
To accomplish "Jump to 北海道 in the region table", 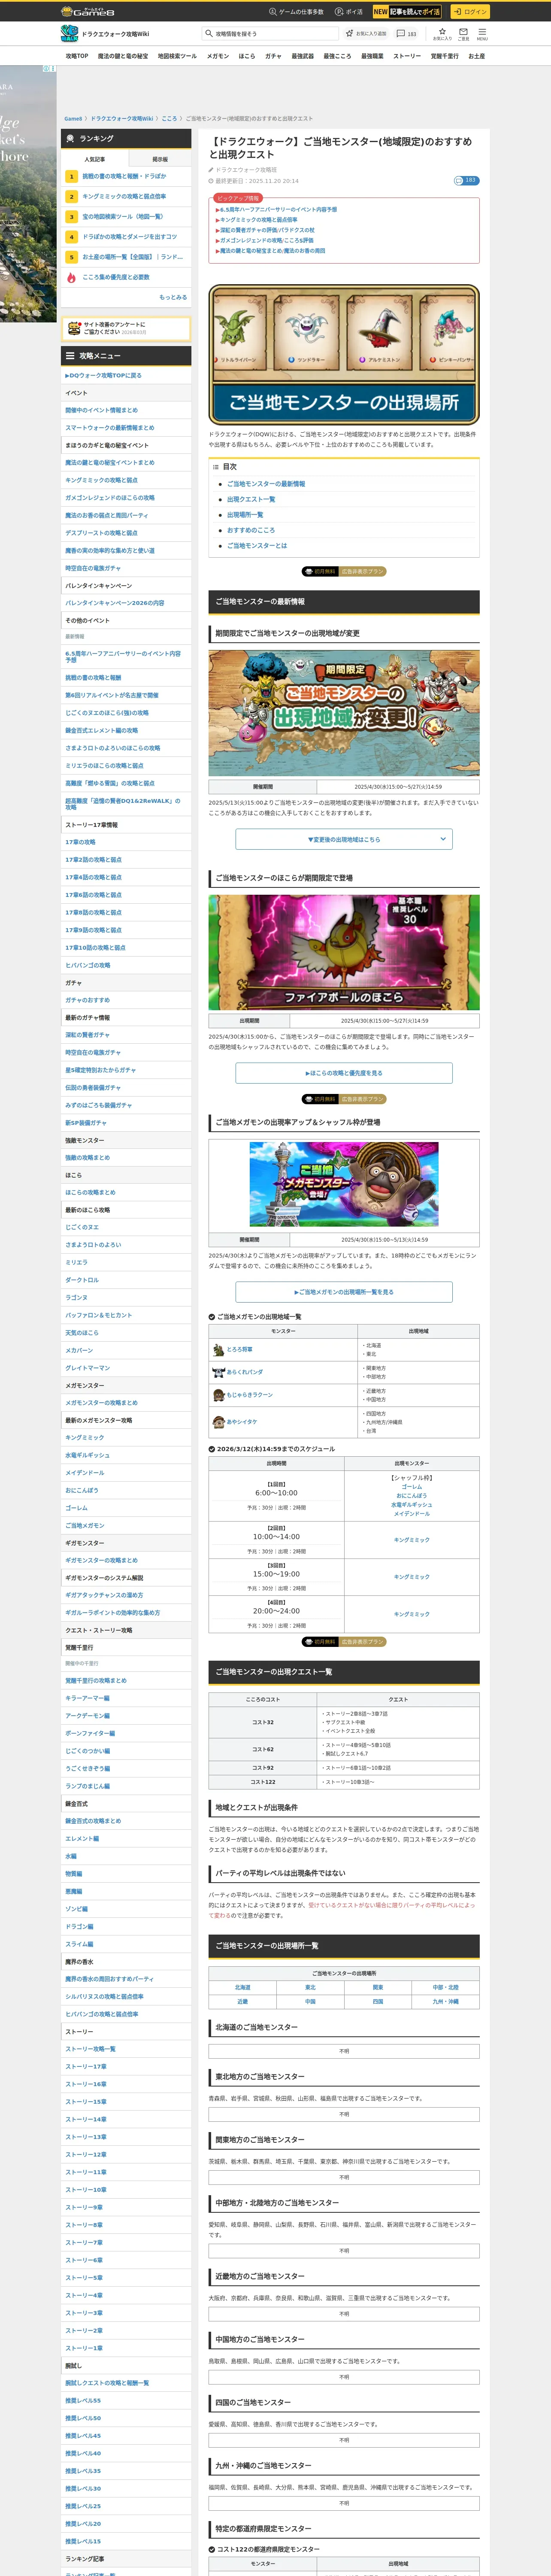I will [242, 1988].
